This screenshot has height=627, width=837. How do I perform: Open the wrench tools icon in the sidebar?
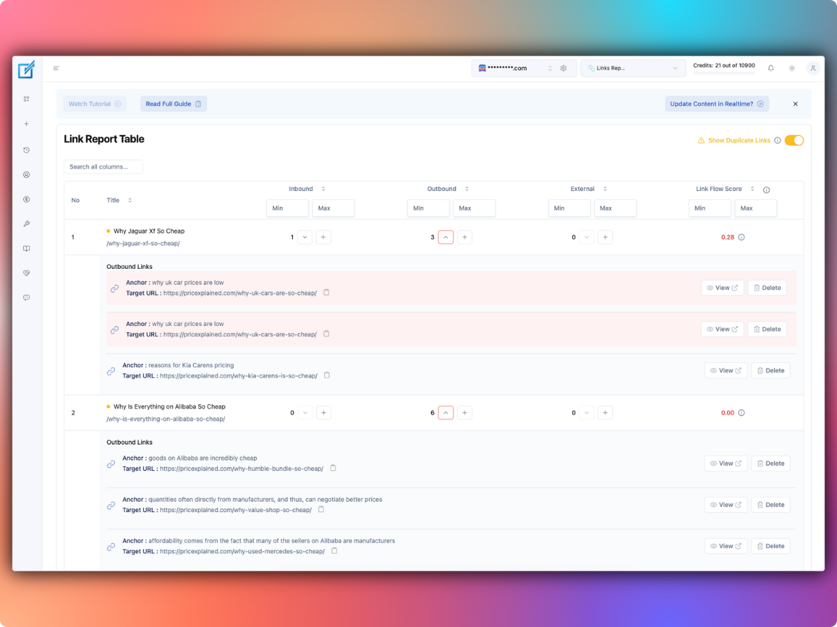(27, 224)
